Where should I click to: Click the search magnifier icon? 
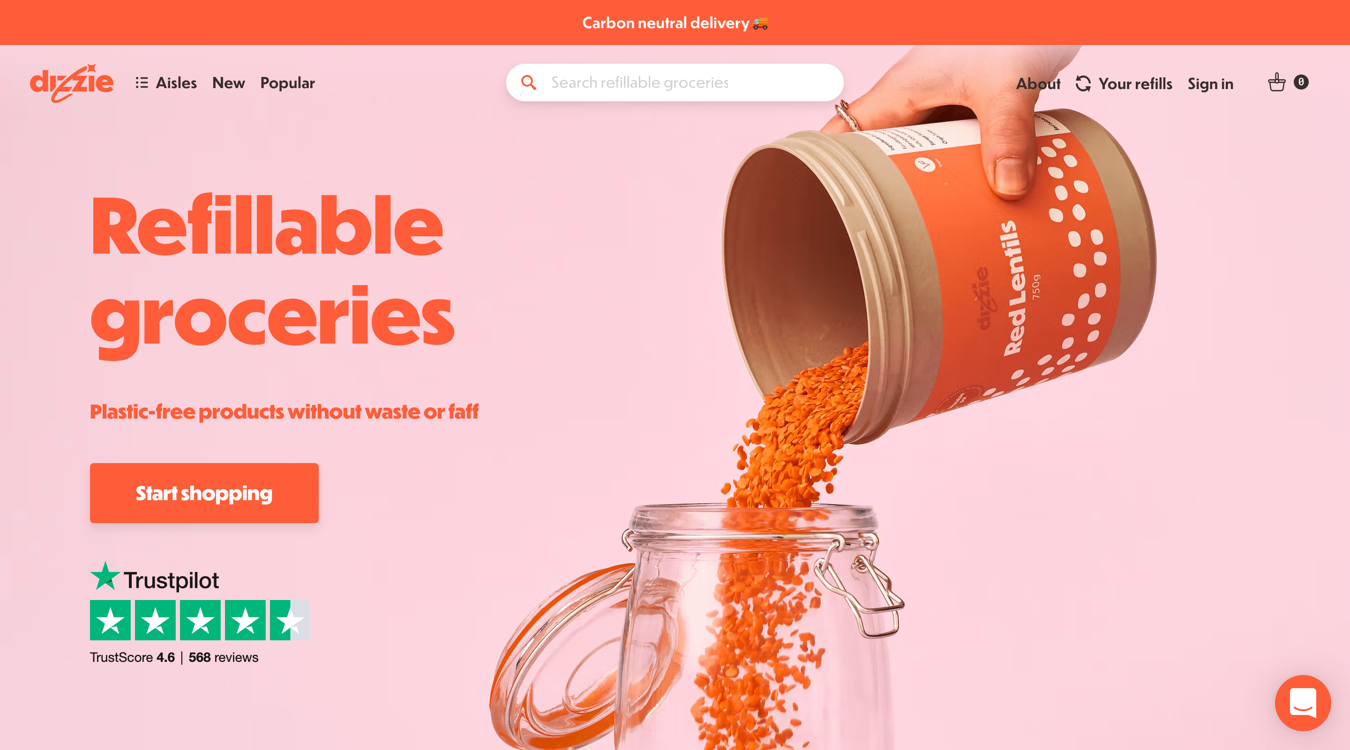pyautogui.click(x=528, y=83)
